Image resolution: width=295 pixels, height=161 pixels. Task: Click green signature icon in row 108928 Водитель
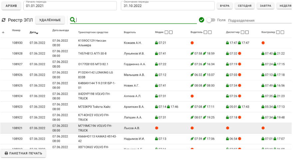[x=192, y=54]
